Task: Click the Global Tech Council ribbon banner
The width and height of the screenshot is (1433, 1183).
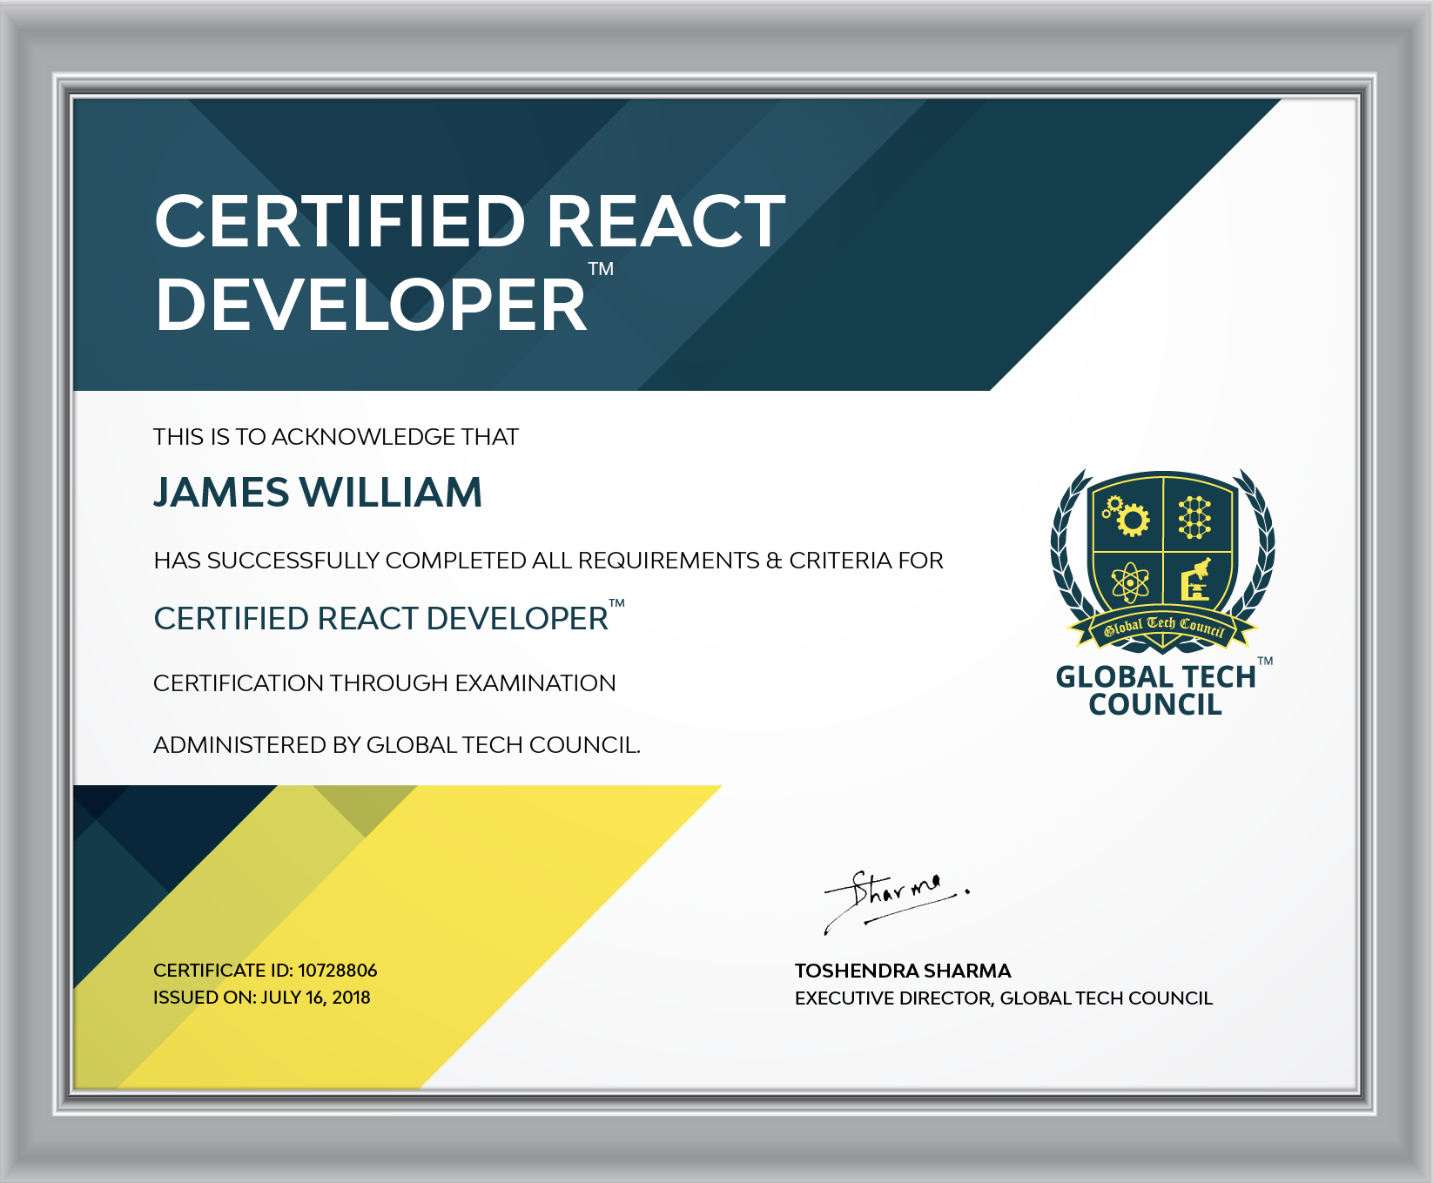Action: (x=1163, y=627)
